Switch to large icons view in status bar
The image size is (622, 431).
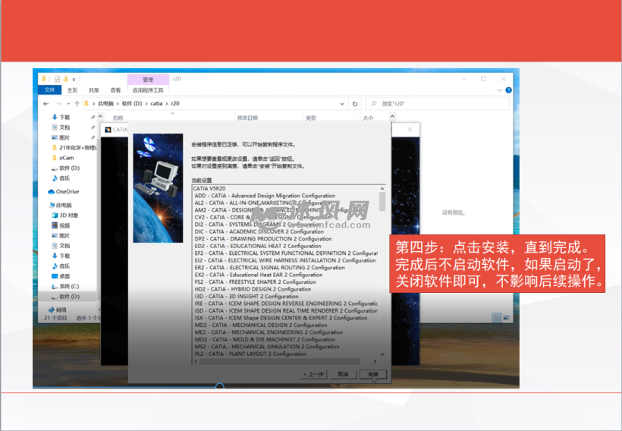pos(506,318)
